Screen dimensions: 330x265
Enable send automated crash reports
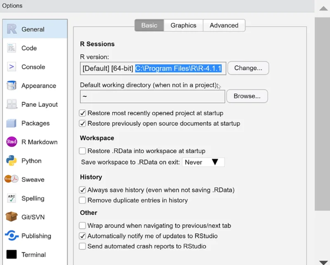(82, 246)
